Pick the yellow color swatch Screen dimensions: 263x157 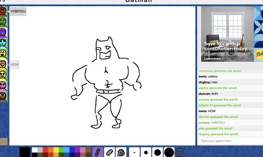(56, 150)
